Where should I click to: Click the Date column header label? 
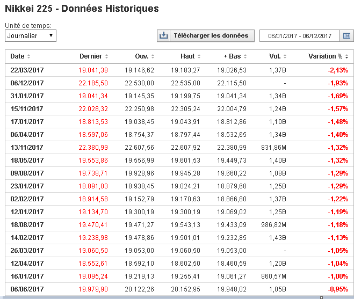tap(17, 56)
